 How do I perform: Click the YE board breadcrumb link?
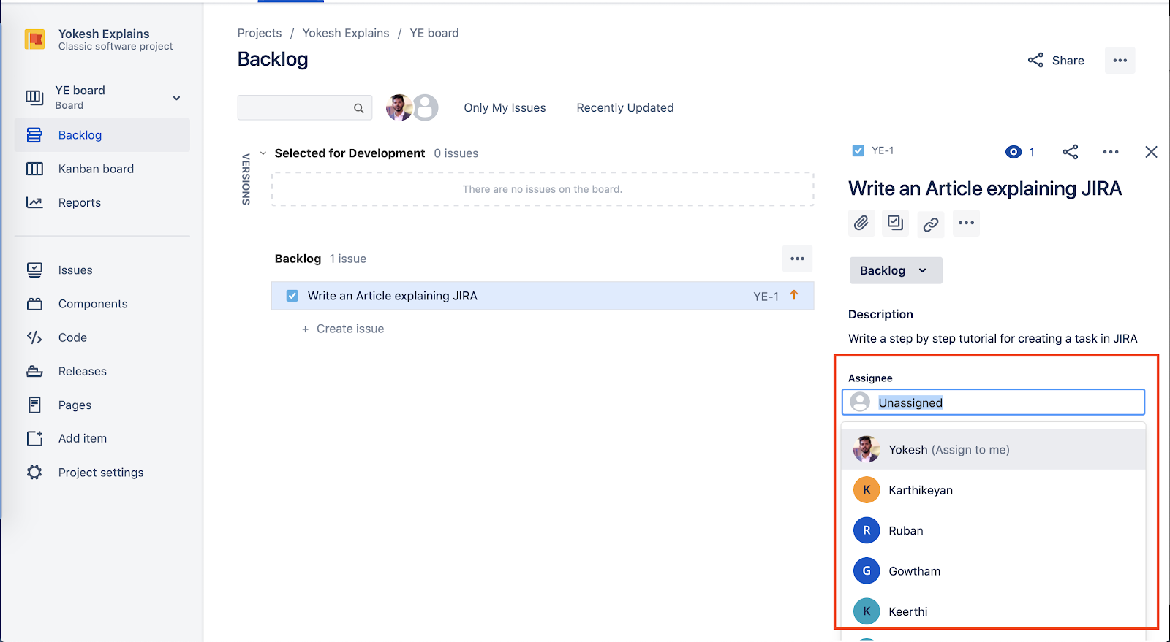434,33
